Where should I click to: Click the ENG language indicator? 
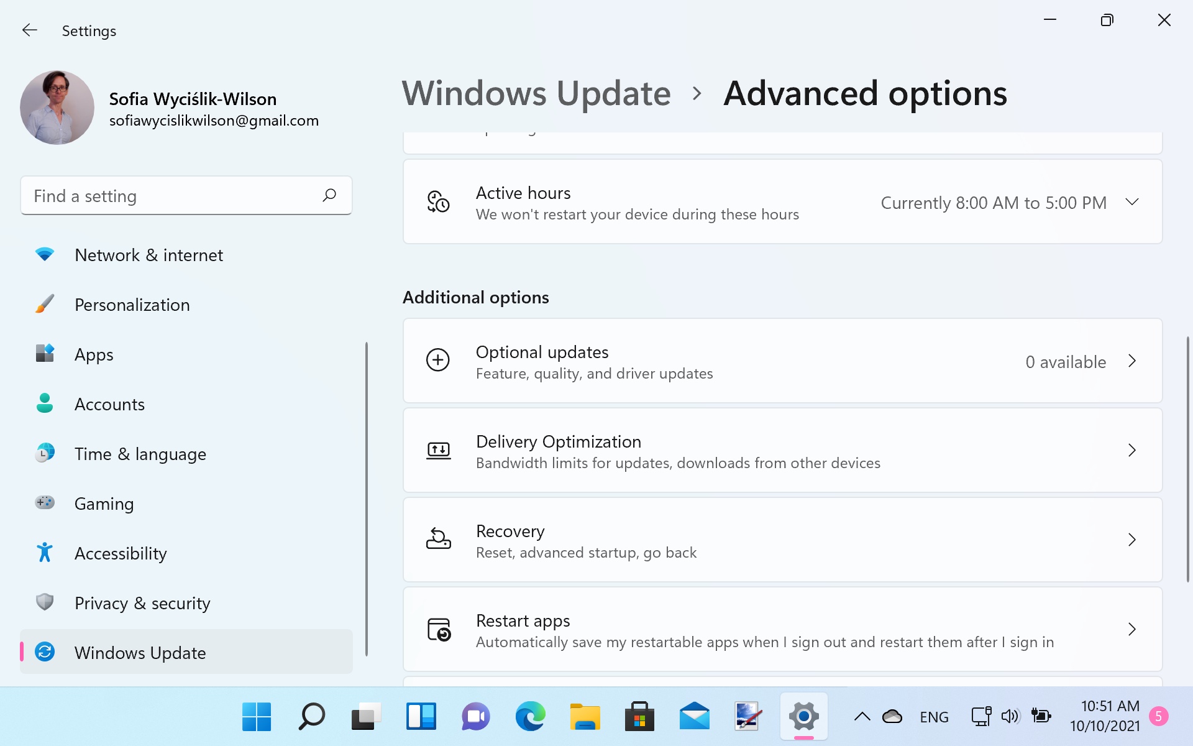pos(934,717)
